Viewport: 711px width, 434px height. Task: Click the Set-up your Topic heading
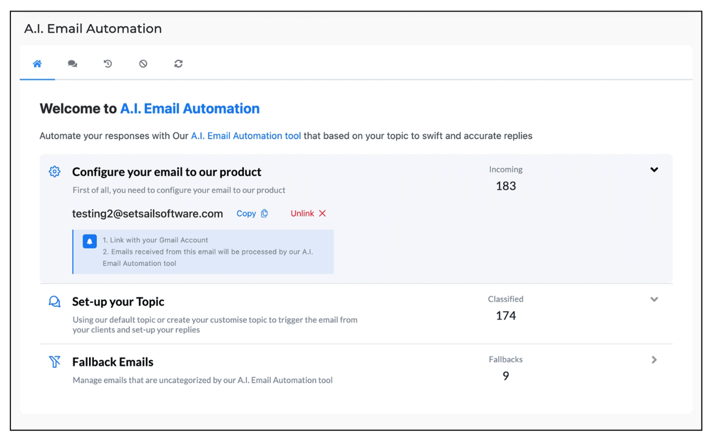[118, 302]
